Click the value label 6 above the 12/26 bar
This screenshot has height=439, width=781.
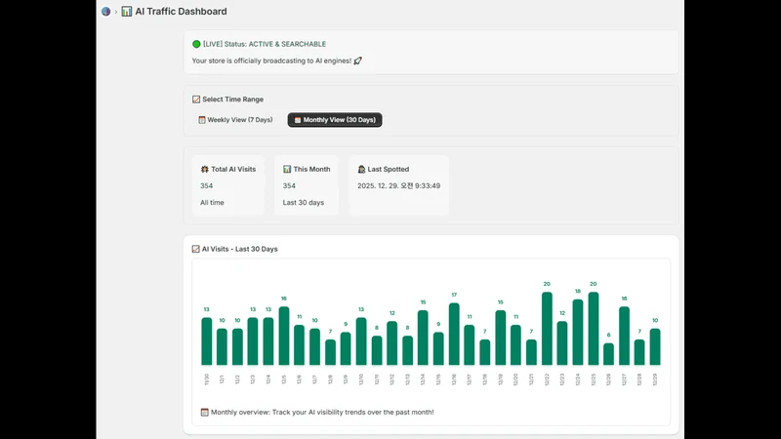pyautogui.click(x=608, y=335)
